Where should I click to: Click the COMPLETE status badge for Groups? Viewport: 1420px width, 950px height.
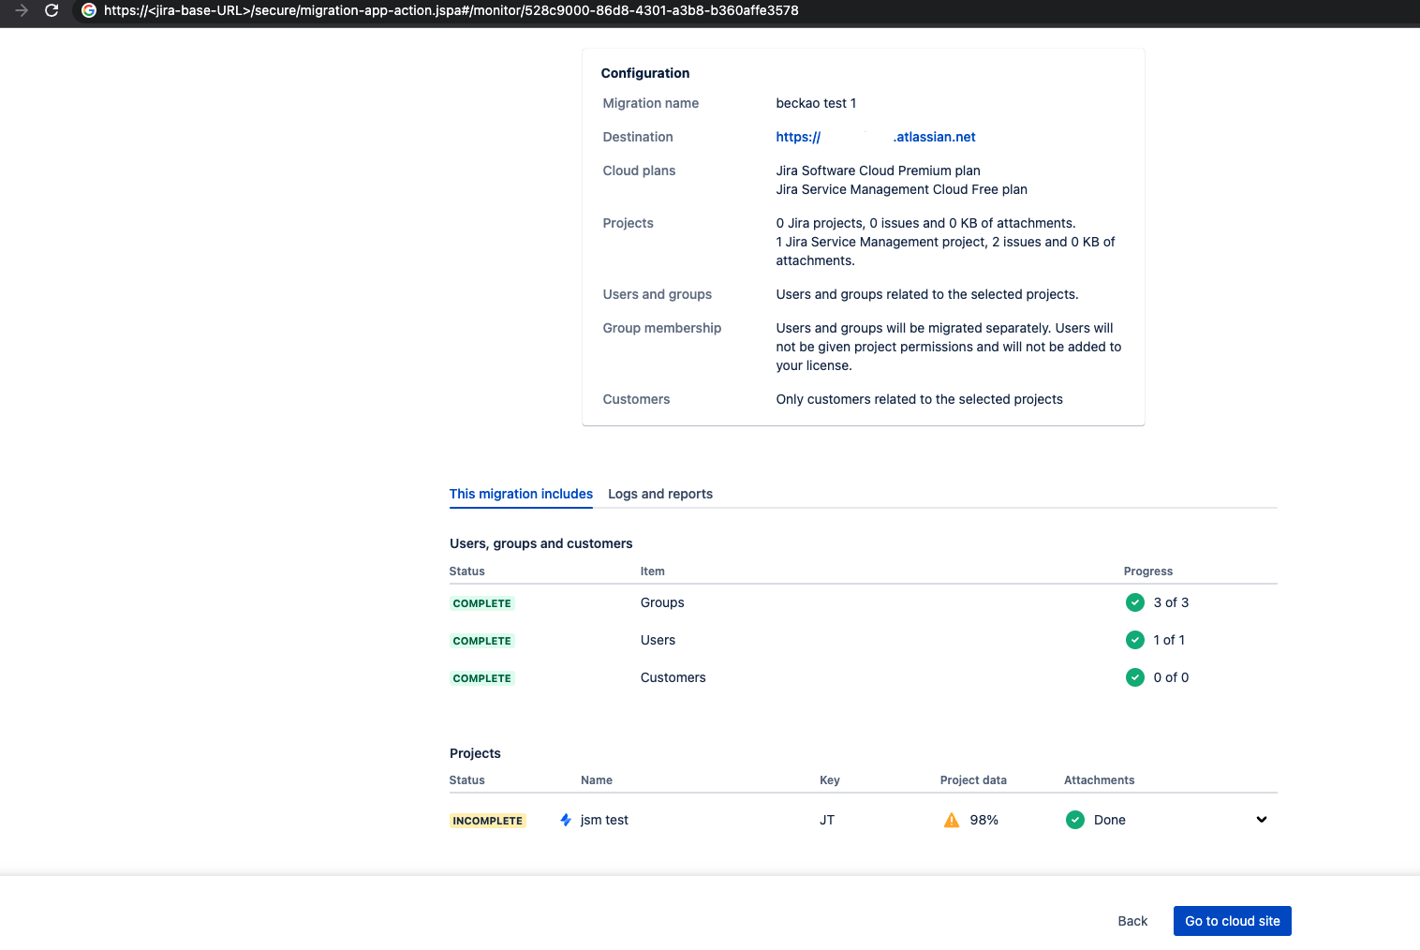tap(482, 603)
